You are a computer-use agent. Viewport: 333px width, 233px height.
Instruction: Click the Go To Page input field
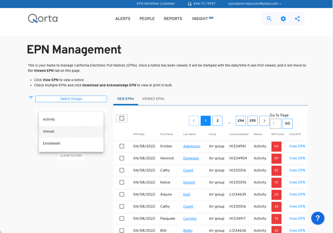pos(275,123)
